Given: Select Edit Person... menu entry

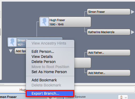Looking at the screenshot, I should [43, 52].
